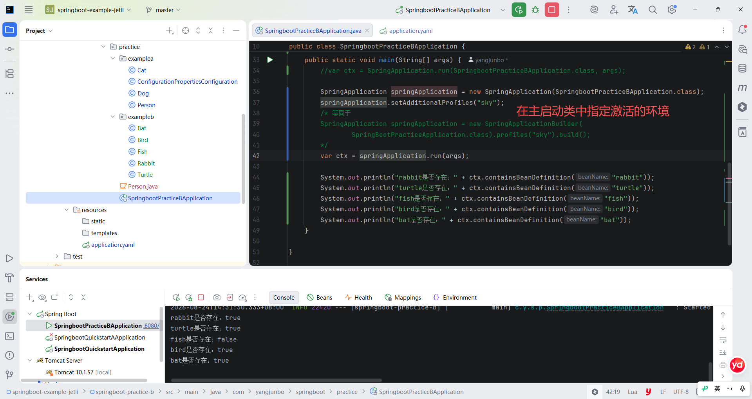Viewport: 752px width, 399px height.
Task: Toggle Services view options eye icon
Action: pos(42,298)
